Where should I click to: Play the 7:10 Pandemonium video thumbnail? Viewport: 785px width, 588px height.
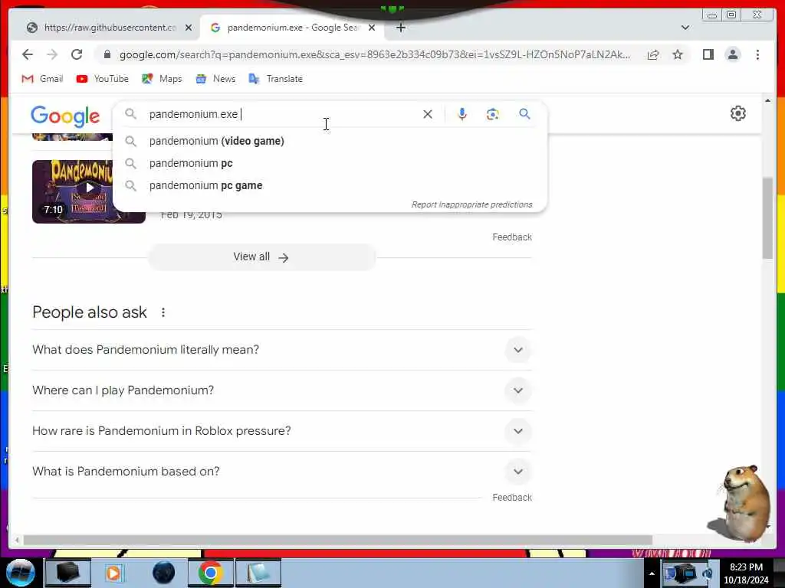click(89, 191)
